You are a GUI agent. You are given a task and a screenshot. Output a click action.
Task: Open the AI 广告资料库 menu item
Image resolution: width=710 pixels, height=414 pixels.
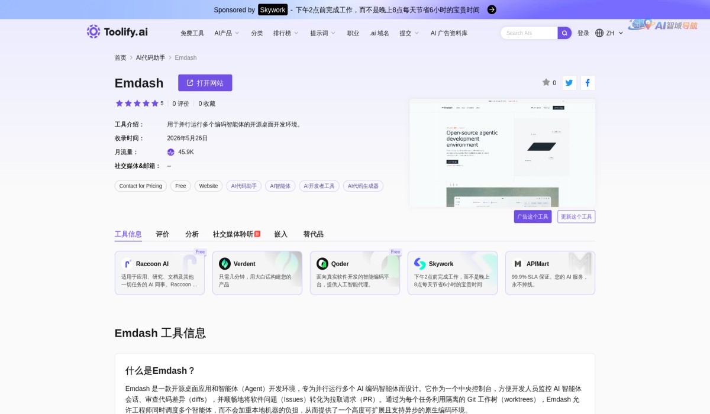point(449,33)
